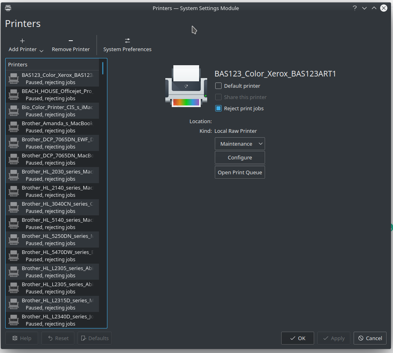Select Brother_DCP_7065DN_EWF printer

(52, 143)
